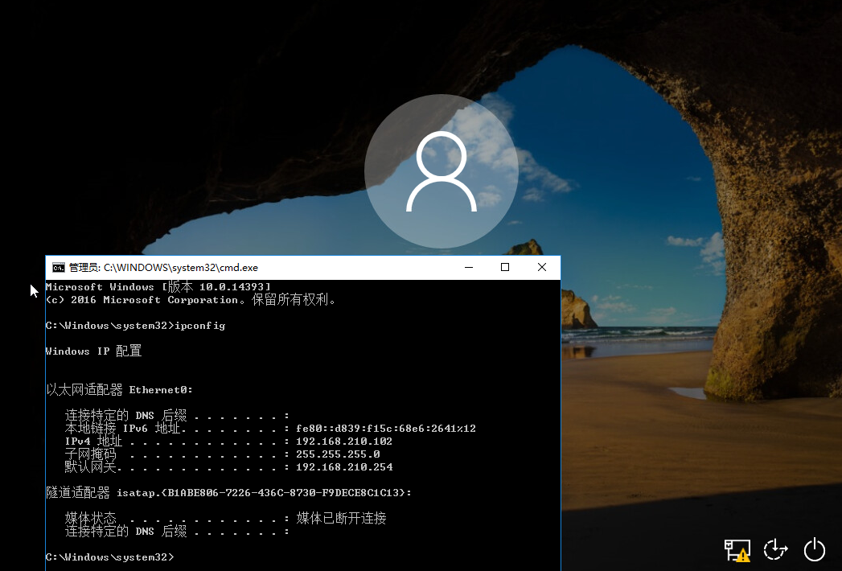Open the power options icon
The height and width of the screenshot is (571, 842).
coord(815,550)
